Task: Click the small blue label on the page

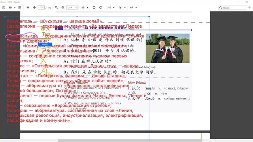Action: click(45, 45)
